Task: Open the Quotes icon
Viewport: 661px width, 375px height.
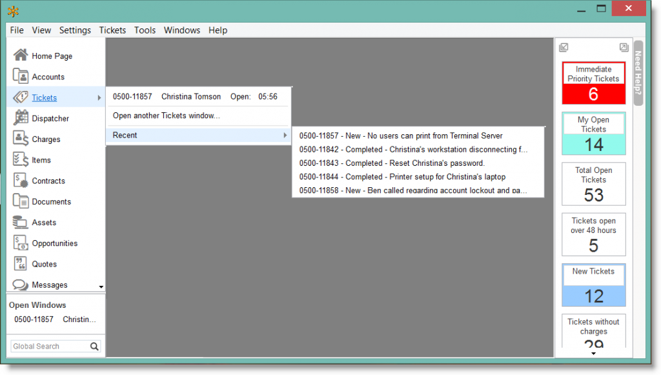Action: tap(21, 264)
